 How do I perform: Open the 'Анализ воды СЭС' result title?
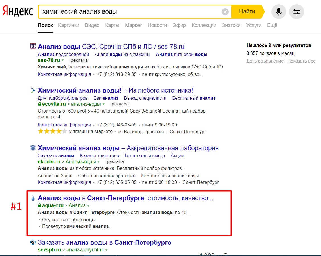111,47
